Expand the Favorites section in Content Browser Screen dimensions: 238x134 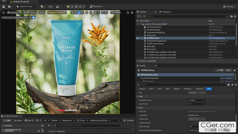(3, 126)
